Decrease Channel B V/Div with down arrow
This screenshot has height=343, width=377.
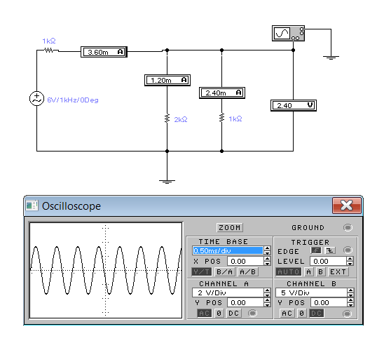coord(350,295)
